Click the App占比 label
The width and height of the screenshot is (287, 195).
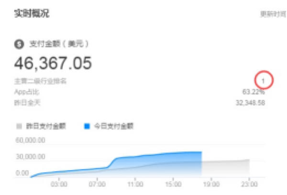pyautogui.click(x=27, y=92)
